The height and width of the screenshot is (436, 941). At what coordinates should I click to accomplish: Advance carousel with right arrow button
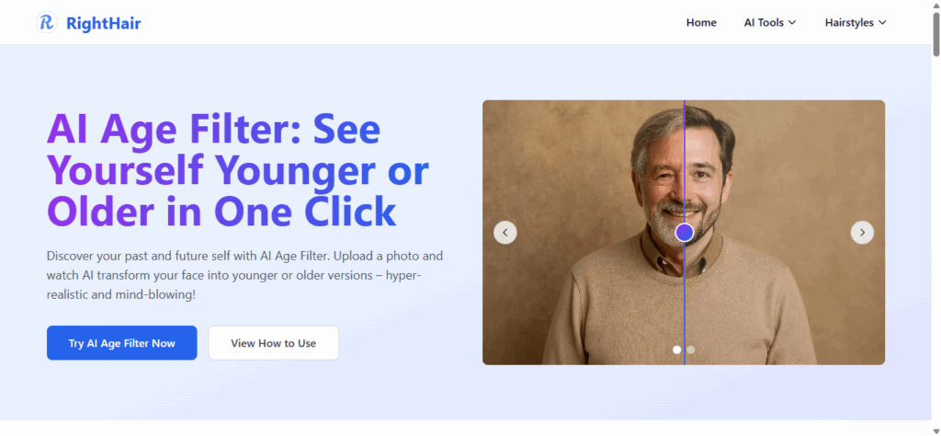(862, 233)
